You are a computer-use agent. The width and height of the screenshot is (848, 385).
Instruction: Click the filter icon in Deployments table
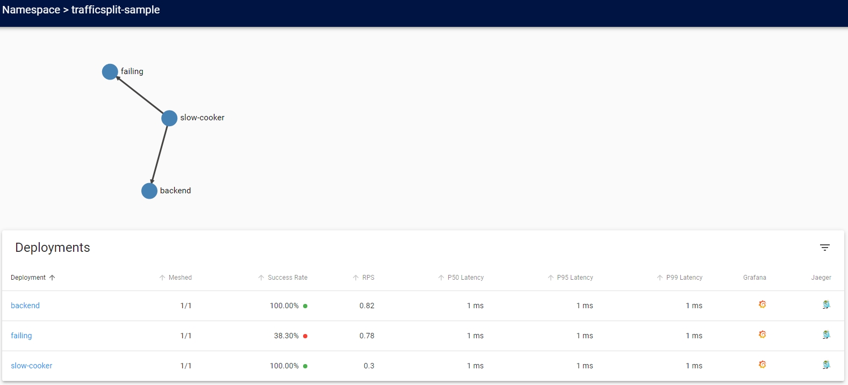pyautogui.click(x=824, y=248)
